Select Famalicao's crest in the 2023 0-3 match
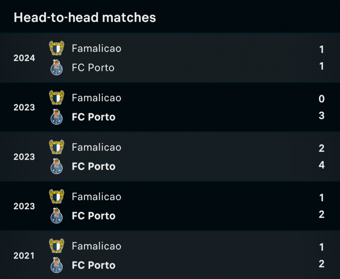The width and height of the screenshot is (340, 279). (x=57, y=97)
